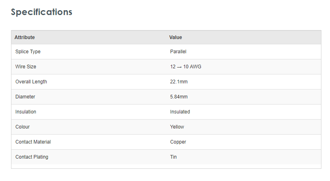The height and width of the screenshot is (181, 330).
Task: Click the Wire Size attribute label
Action: (26, 67)
